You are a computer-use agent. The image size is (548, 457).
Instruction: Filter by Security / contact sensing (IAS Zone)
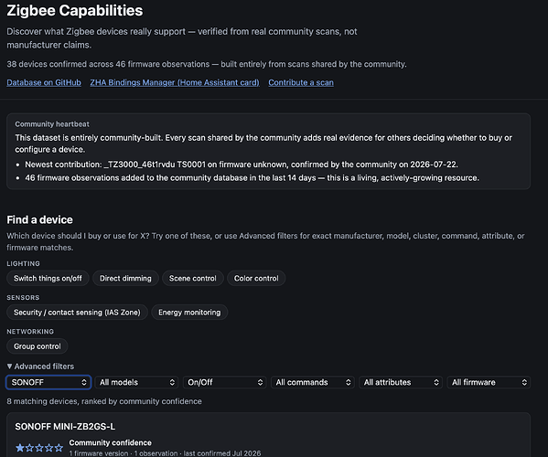[77, 312]
